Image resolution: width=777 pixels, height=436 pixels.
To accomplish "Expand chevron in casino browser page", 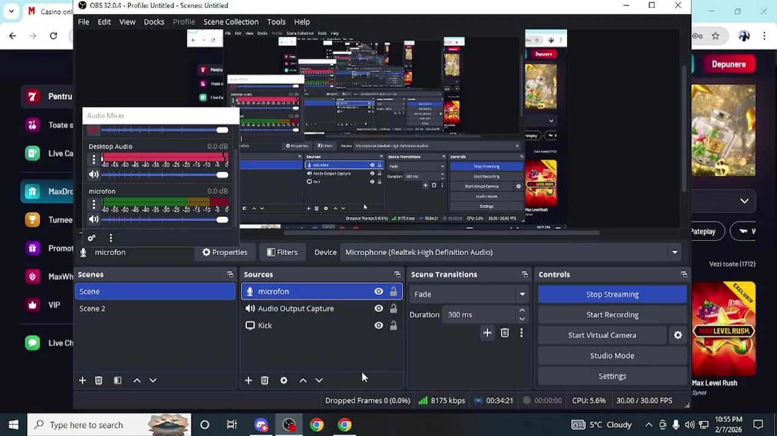I will tap(744, 200).
